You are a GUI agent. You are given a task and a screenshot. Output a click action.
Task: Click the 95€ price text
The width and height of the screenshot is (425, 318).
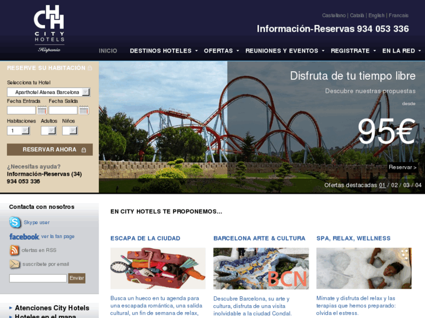point(386,131)
